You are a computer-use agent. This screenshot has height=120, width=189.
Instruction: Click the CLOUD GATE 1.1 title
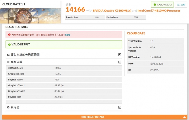point(14,4)
